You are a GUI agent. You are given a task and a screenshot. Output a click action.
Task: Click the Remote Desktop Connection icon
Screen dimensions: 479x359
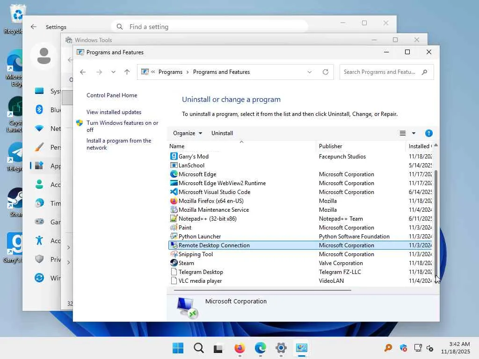click(x=174, y=245)
